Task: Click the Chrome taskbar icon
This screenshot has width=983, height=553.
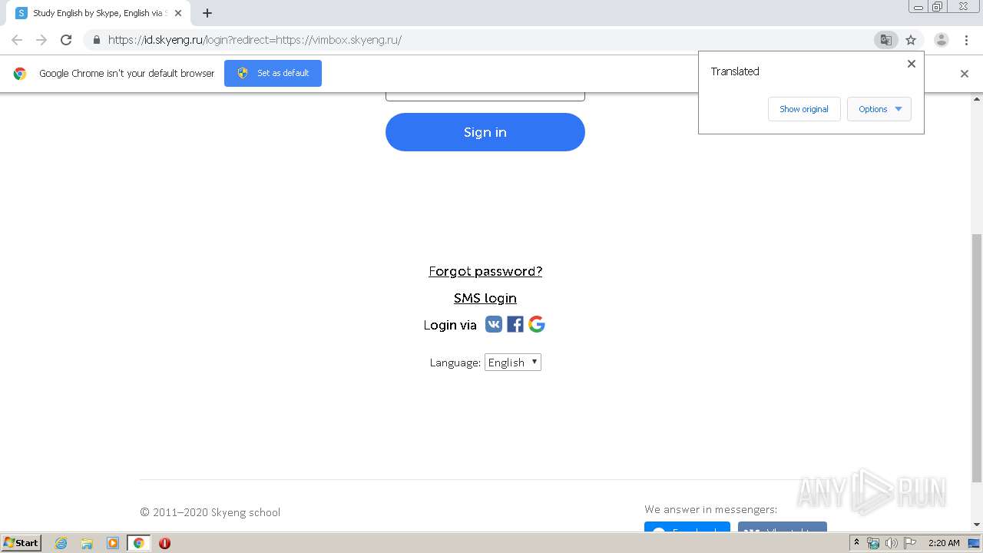Action: [x=139, y=543]
